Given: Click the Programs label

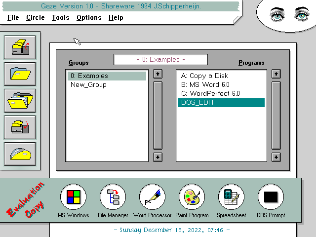Looking at the screenshot, I should (251, 63).
